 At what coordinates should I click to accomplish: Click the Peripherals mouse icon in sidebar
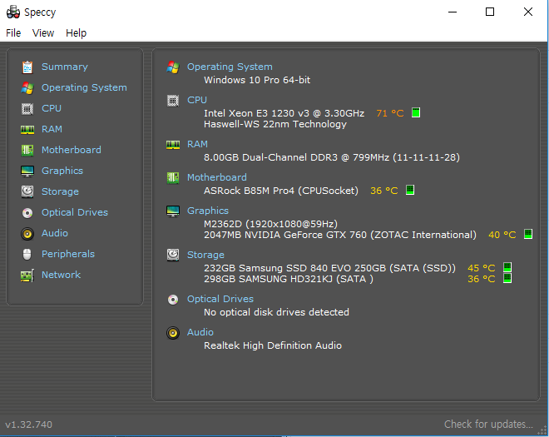pos(27,254)
